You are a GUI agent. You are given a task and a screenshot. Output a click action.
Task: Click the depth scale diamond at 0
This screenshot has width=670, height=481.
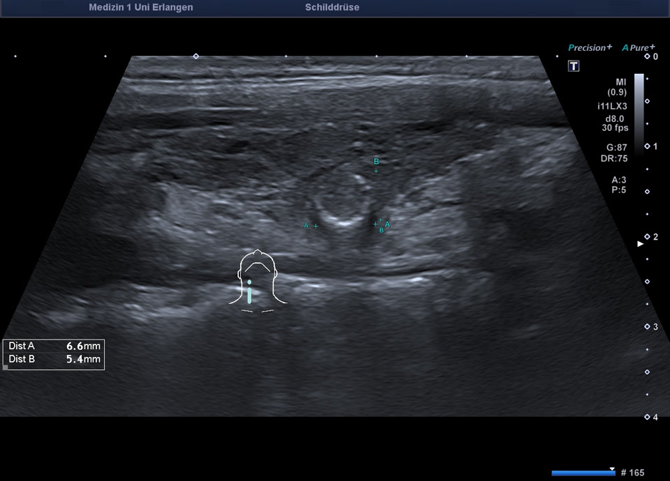tap(646, 56)
